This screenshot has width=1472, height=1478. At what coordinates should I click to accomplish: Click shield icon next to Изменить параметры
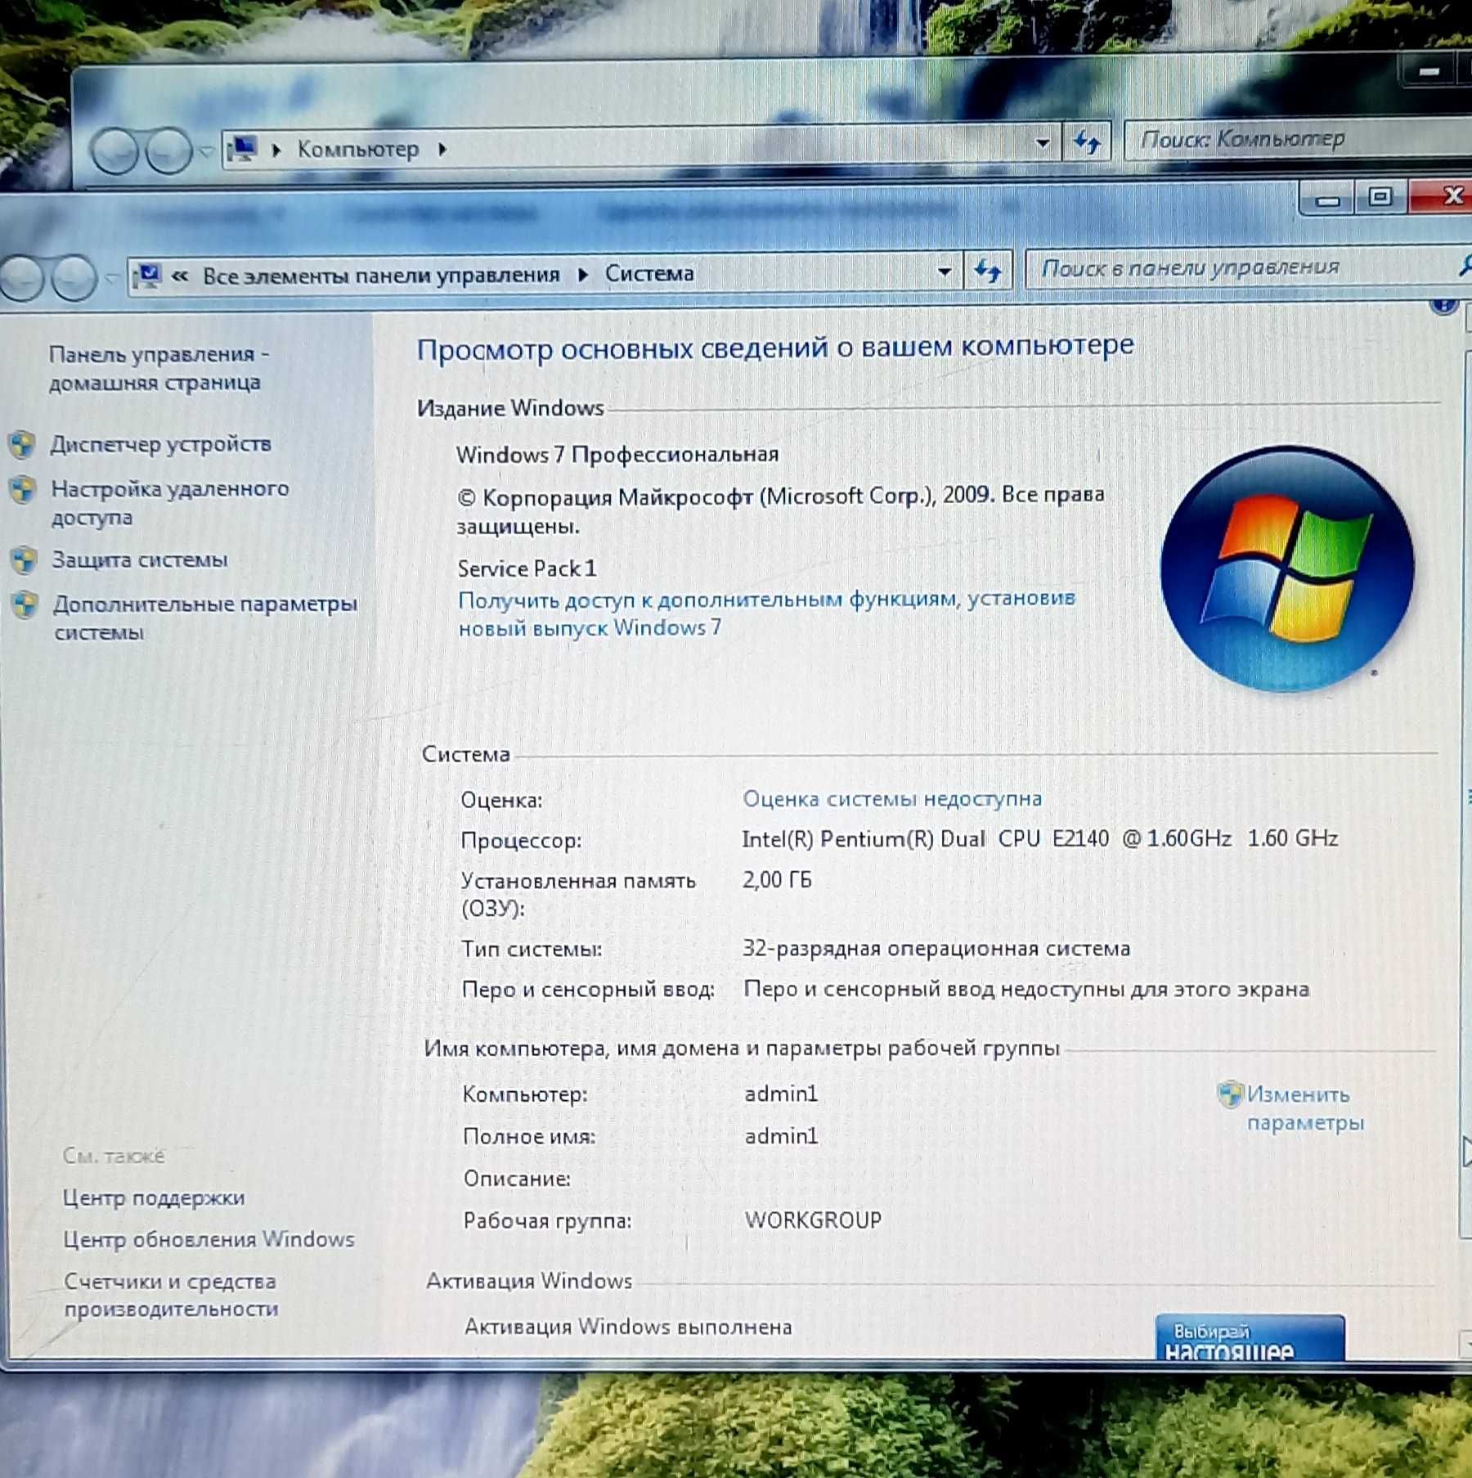pyautogui.click(x=1230, y=1094)
